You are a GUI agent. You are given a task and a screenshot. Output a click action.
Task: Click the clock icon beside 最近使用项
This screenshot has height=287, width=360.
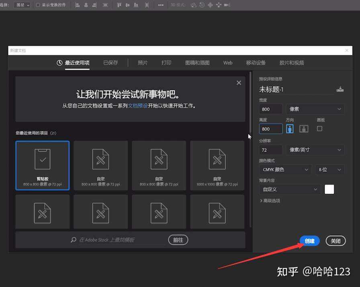point(59,63)
